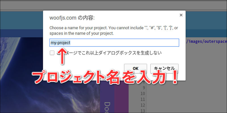Confirm the project name with OK

[136, 68]
